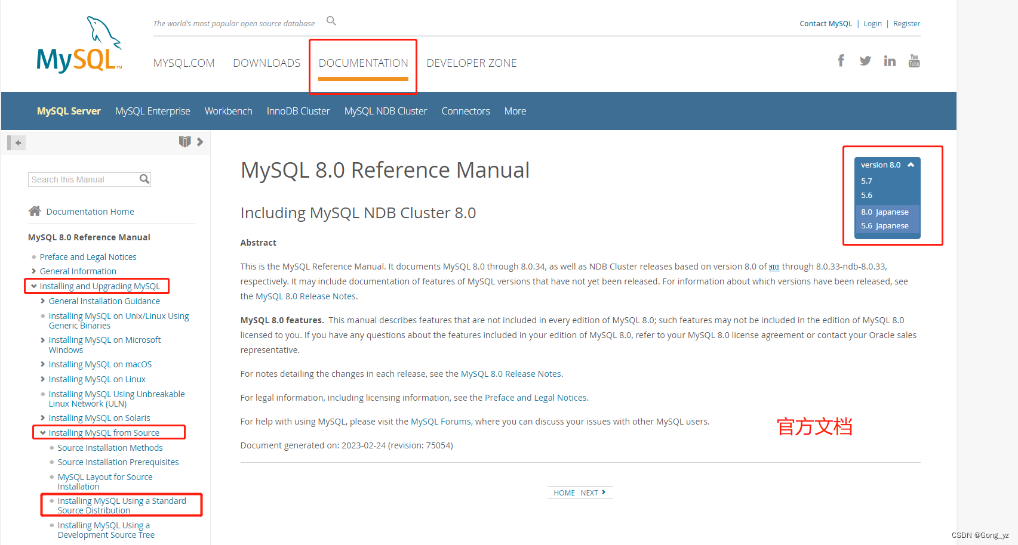
Task: Open Source Installation Methods page
Action: click(x=110, y=448)
